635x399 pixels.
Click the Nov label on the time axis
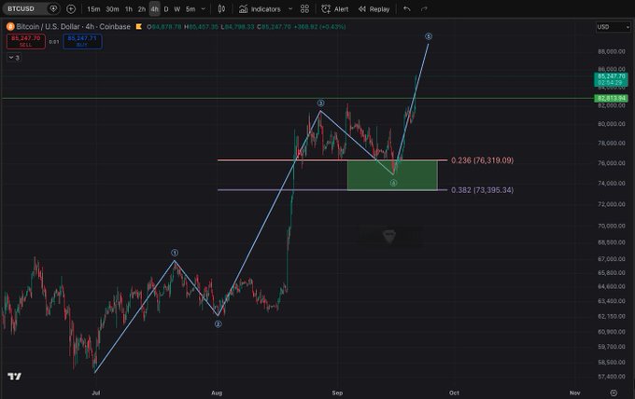574,392
